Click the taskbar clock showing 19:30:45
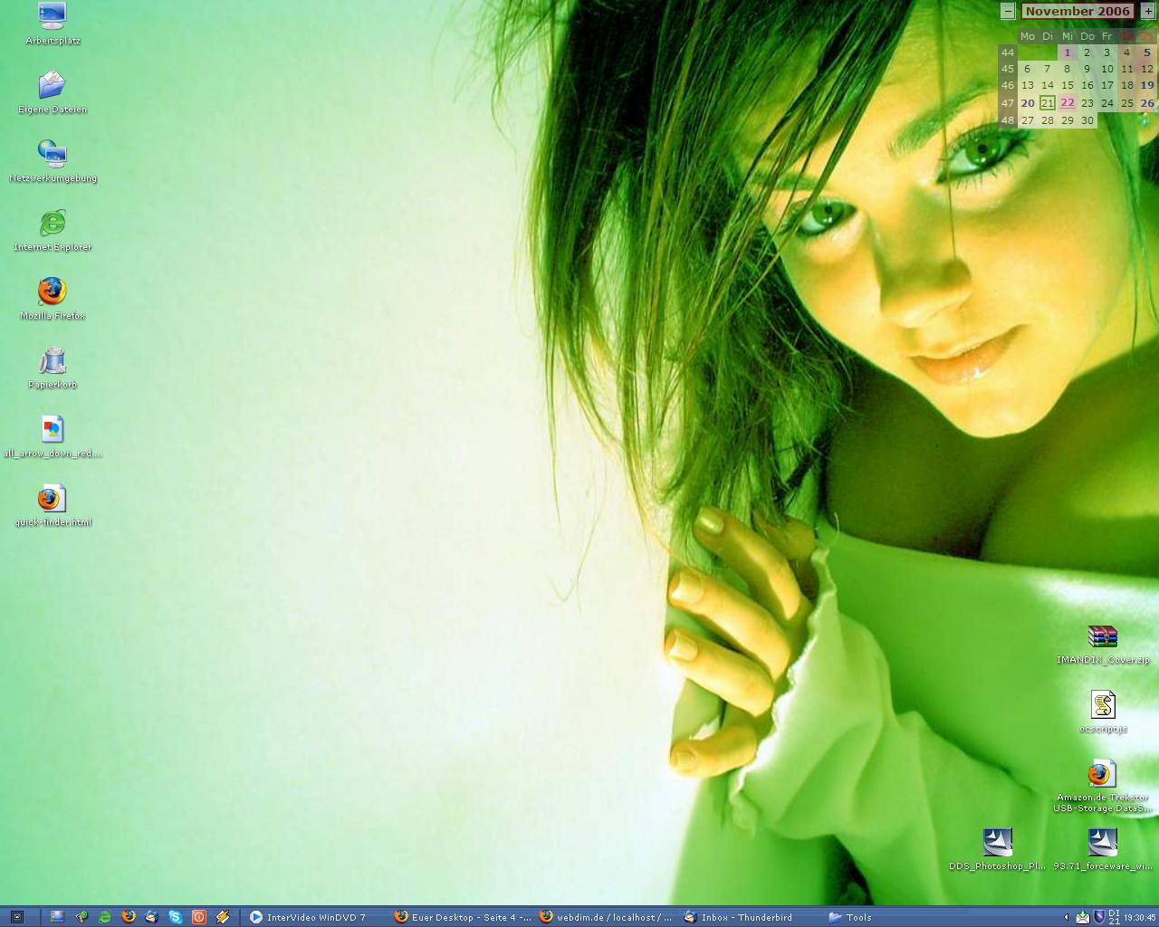 (1140, 917)
